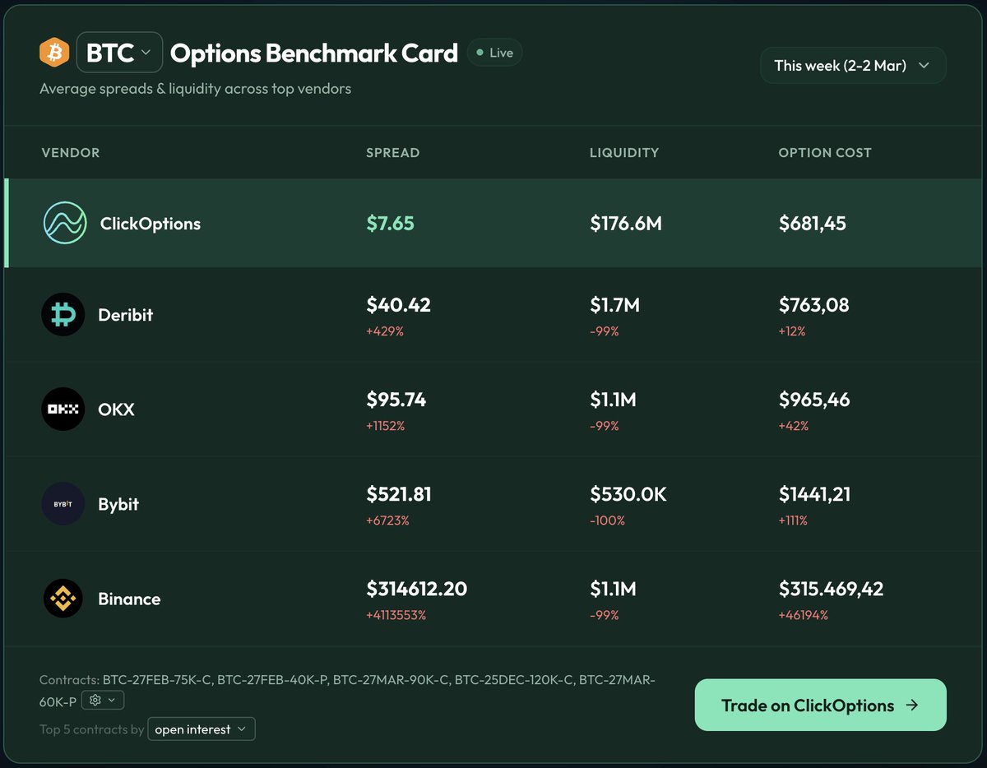987x768 pixels.
Task: Click the Deribit exchange logo
Action: point(63,314)
